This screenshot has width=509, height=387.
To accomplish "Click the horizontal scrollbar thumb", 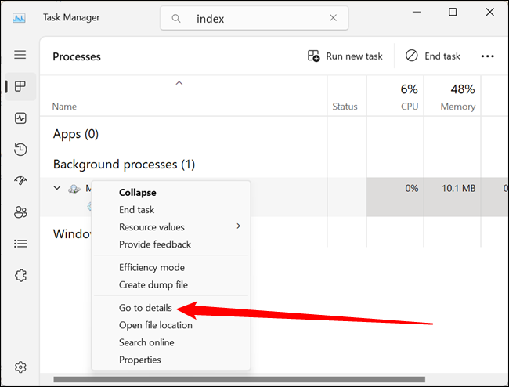I will coord(240,379).
